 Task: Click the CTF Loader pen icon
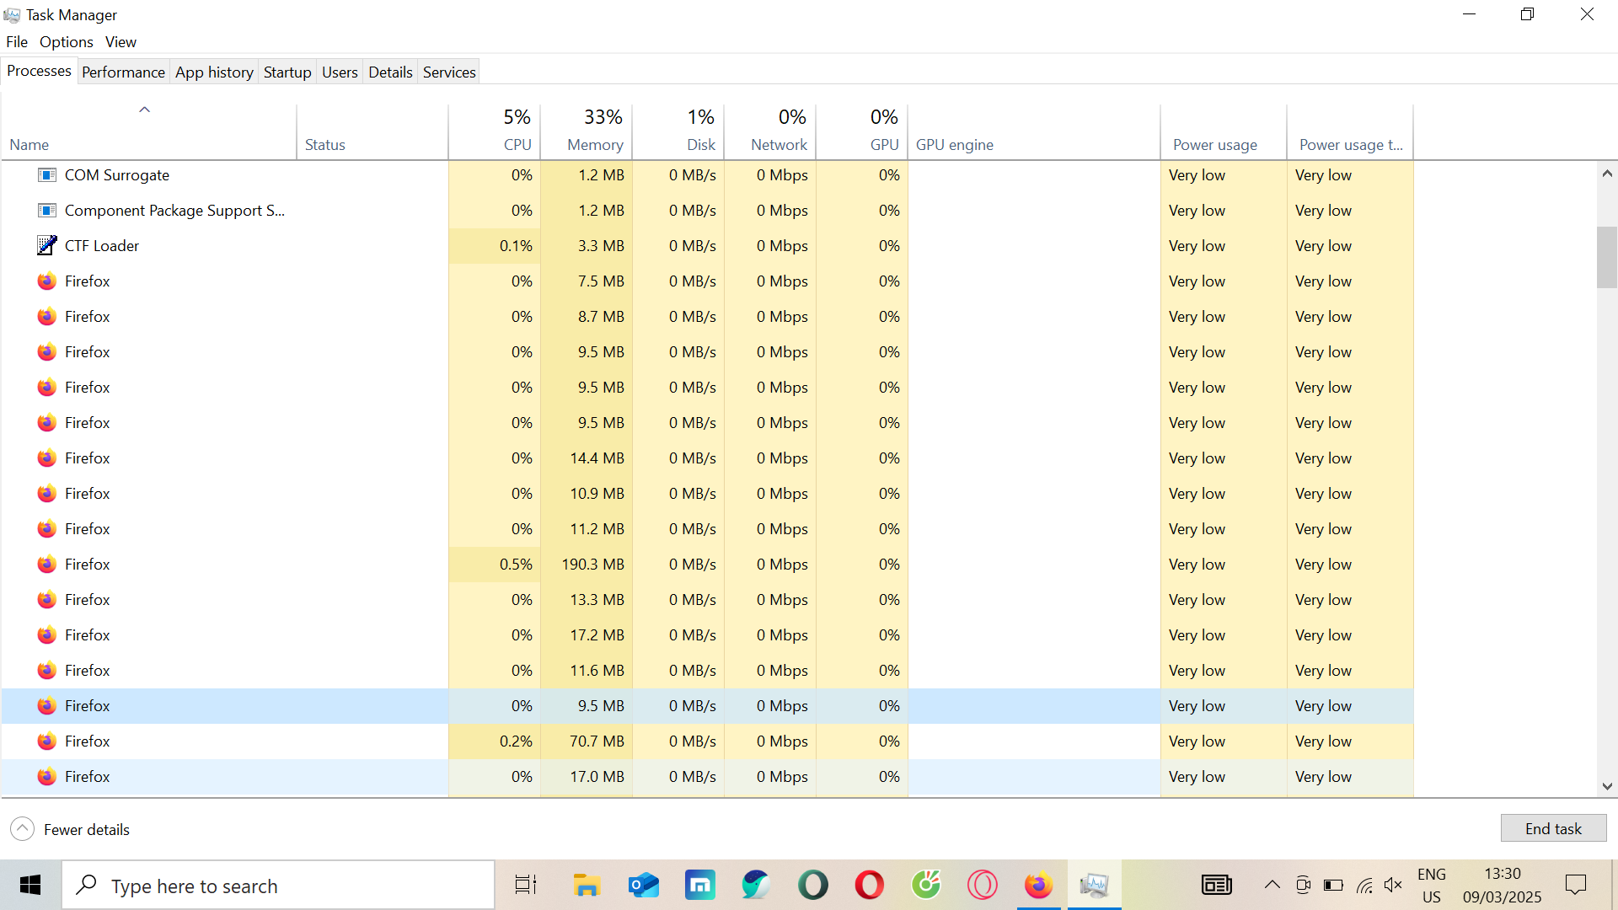pyautogui.click(x=47, y=246)
